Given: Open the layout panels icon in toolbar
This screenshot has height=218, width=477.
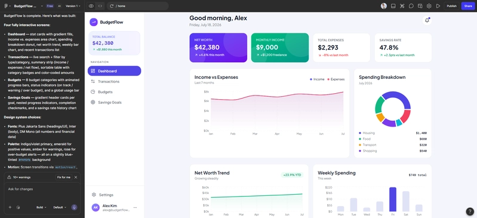Looking at the screenshot, I should tap(420, 6).
